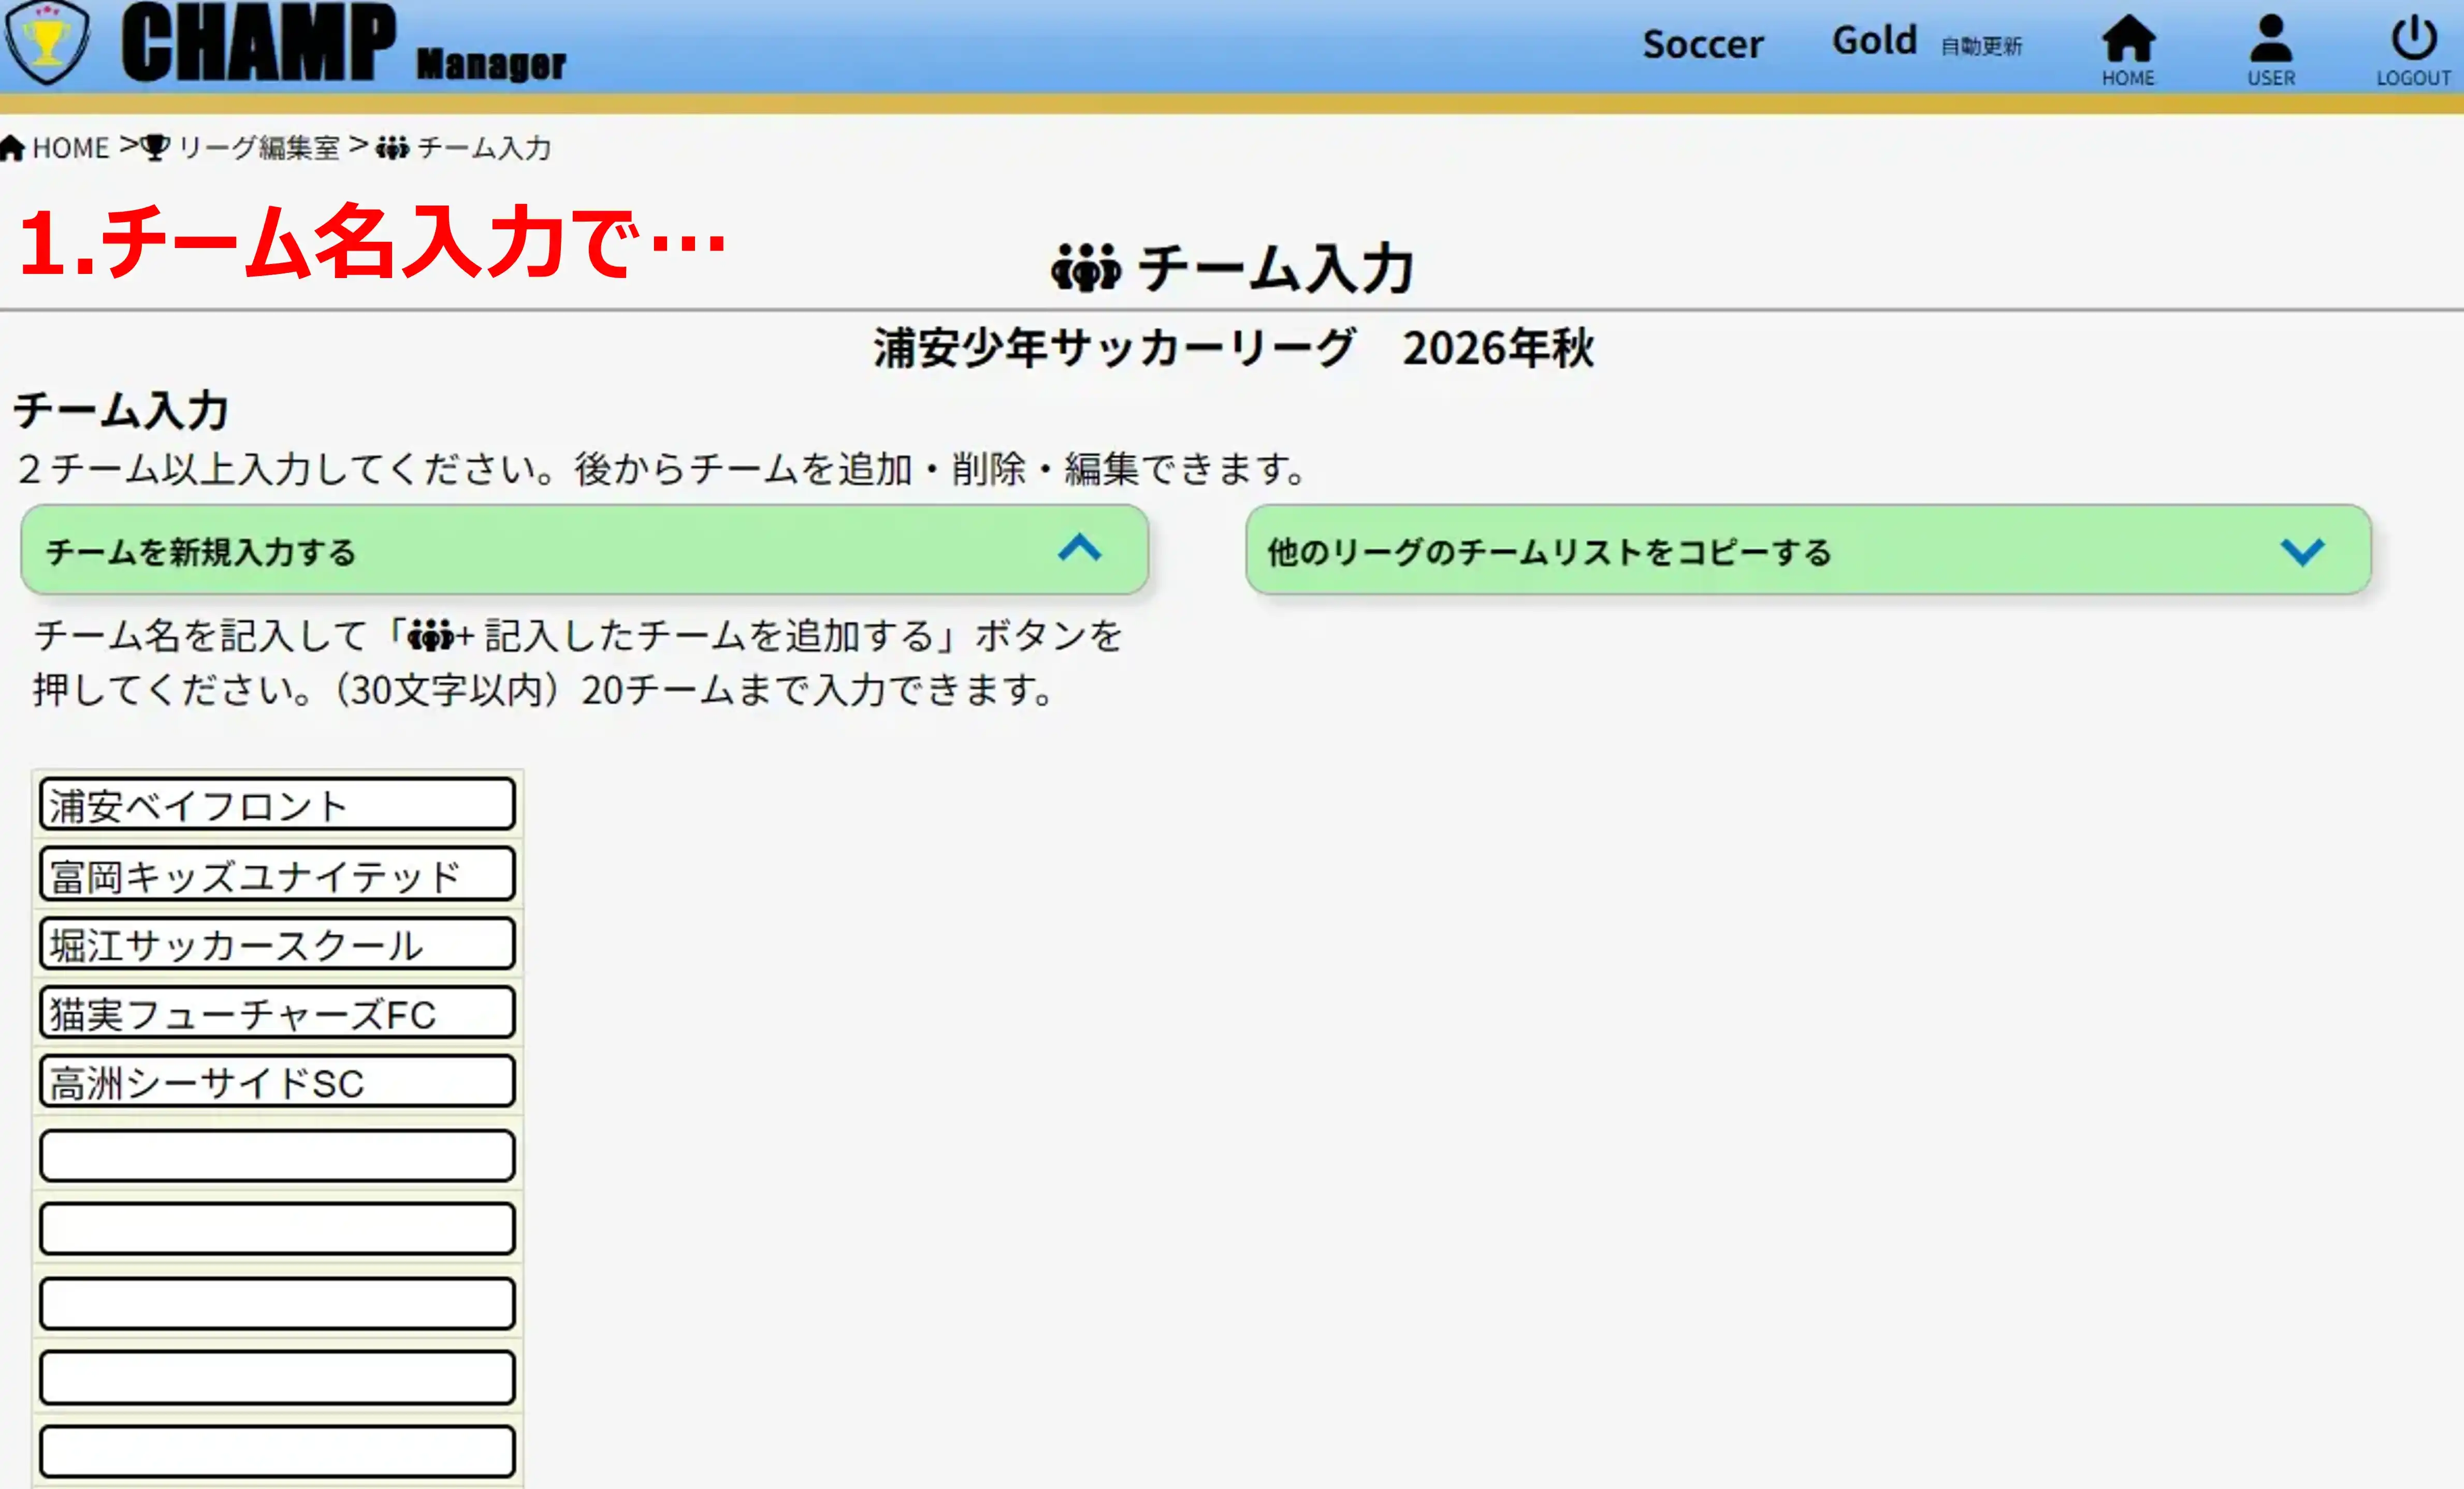The width and height of the screenshot is (2464, 1489).
Task: Click the league title 浦安少年サッカーリーグ 2026年秋
Action: pos(1233,348)
